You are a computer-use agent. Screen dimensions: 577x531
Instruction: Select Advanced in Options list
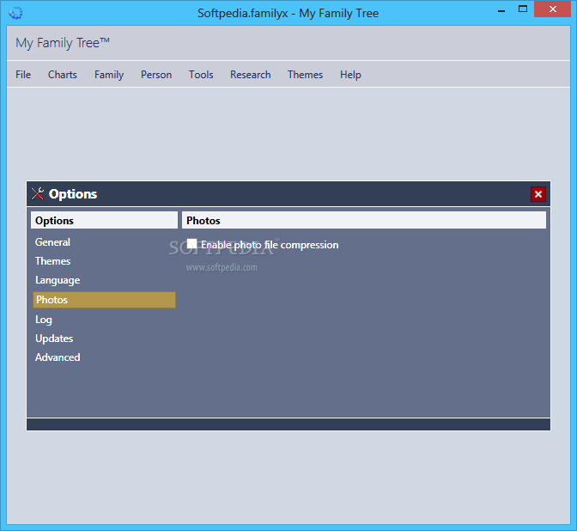[58, 357]
